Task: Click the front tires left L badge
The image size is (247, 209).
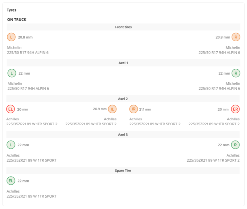Action: (11, 37)
